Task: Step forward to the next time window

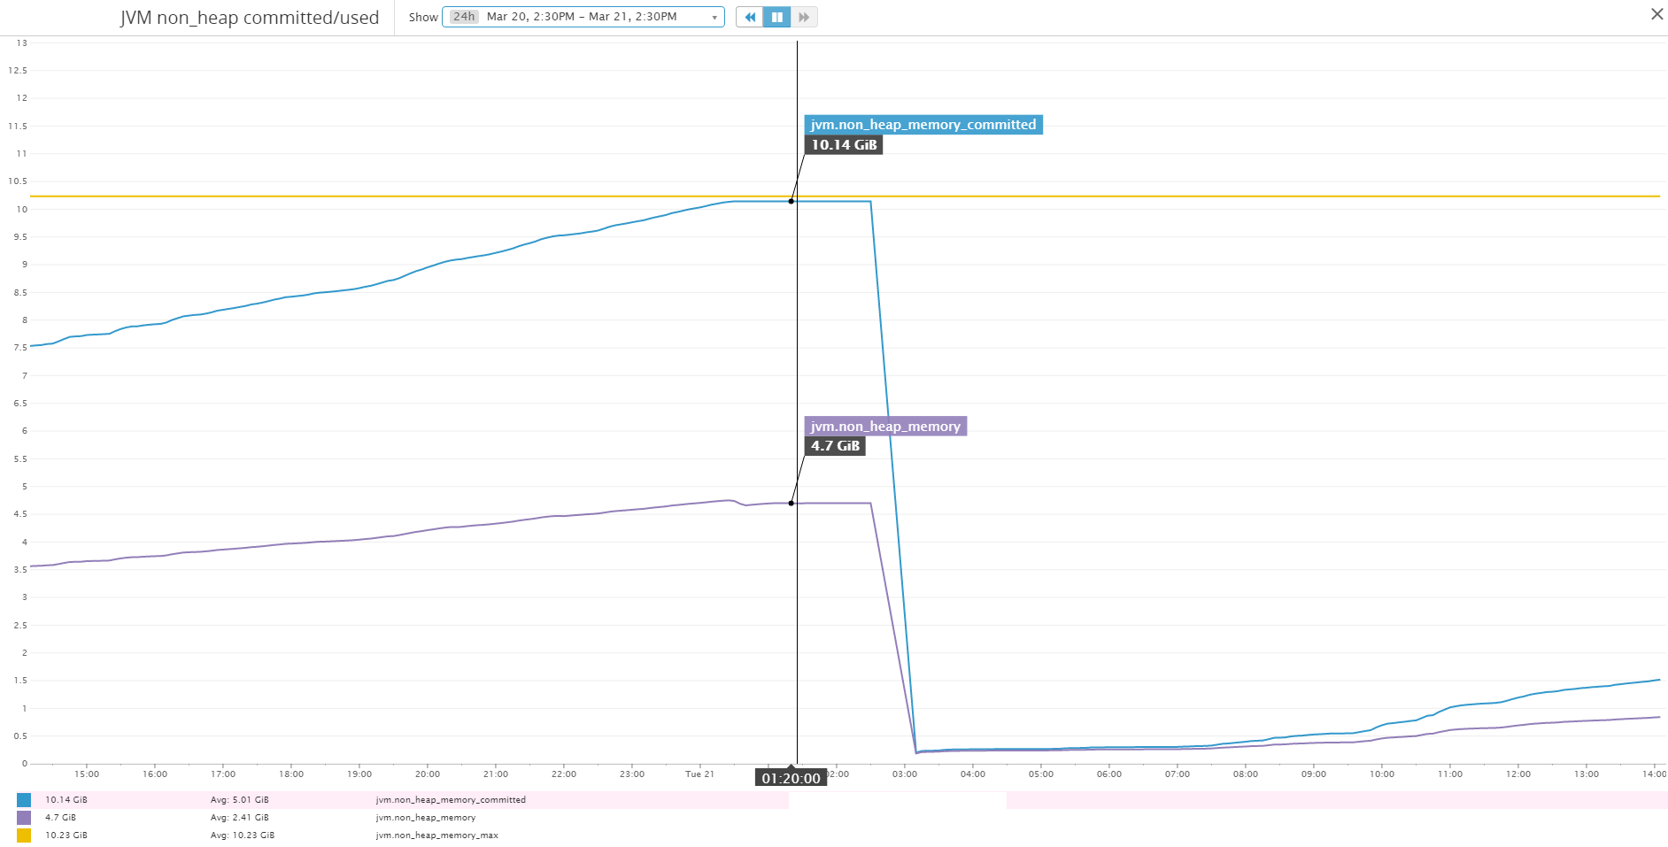Action: tap(804, 17)
